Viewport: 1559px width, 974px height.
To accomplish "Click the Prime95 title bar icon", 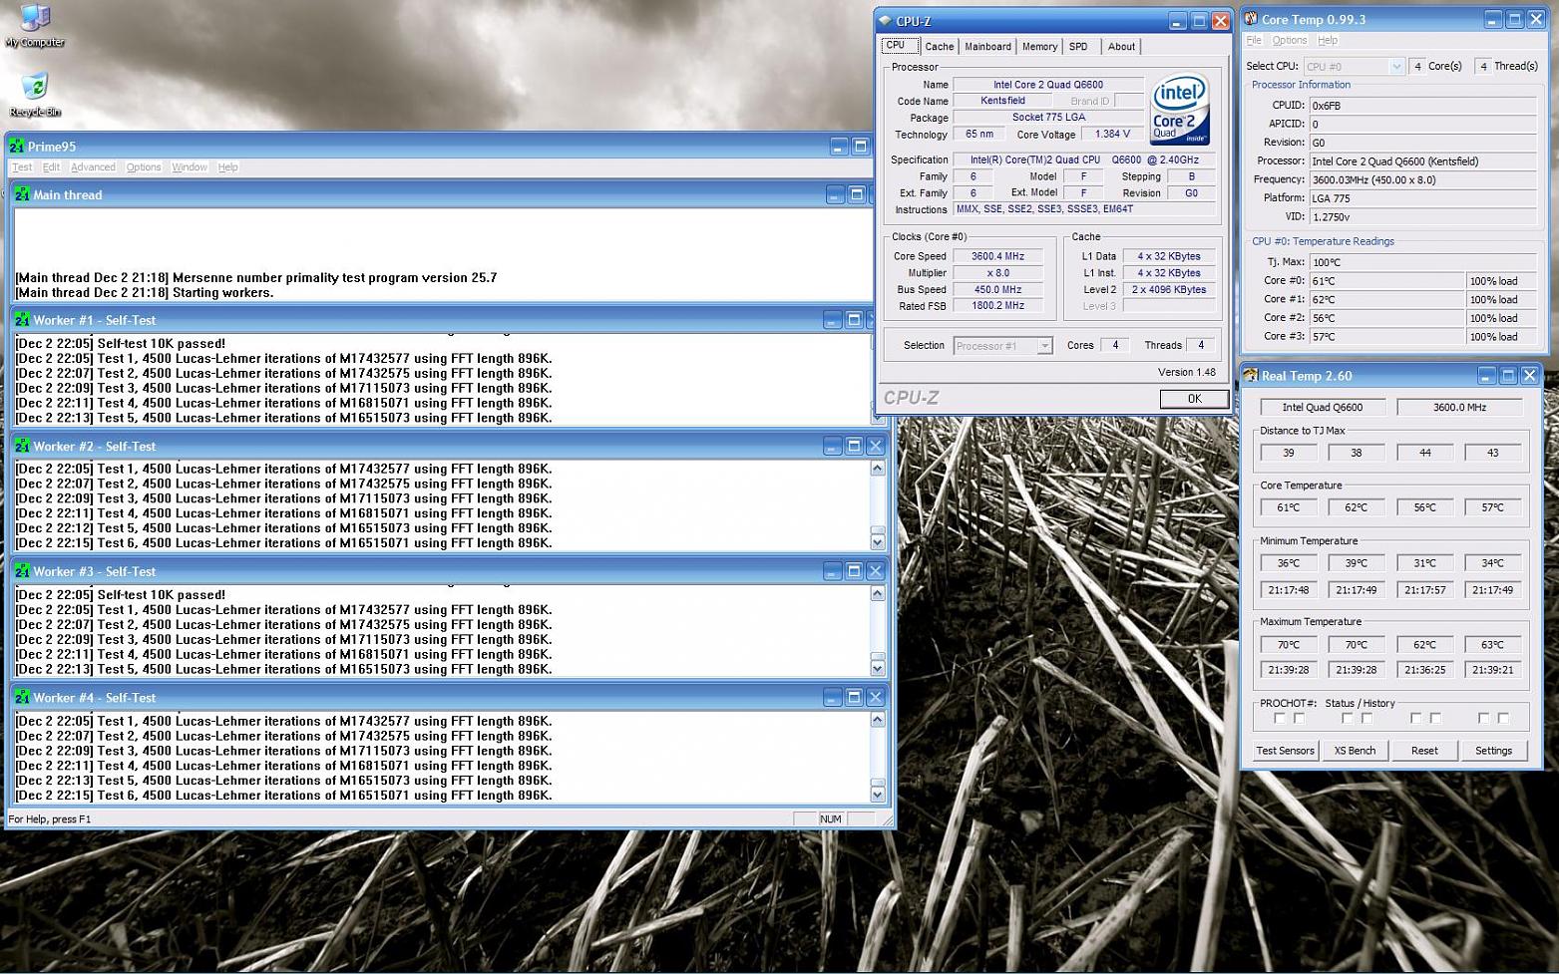I will [x=17, y=147].
